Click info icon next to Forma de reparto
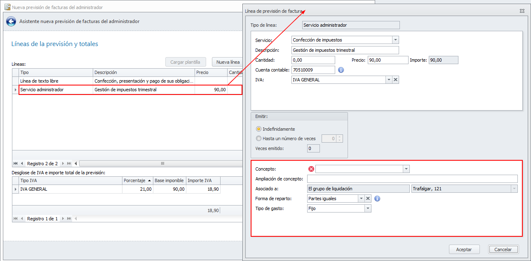The height and width of the screenshot is (261, 531). click(x=377, y=199)
